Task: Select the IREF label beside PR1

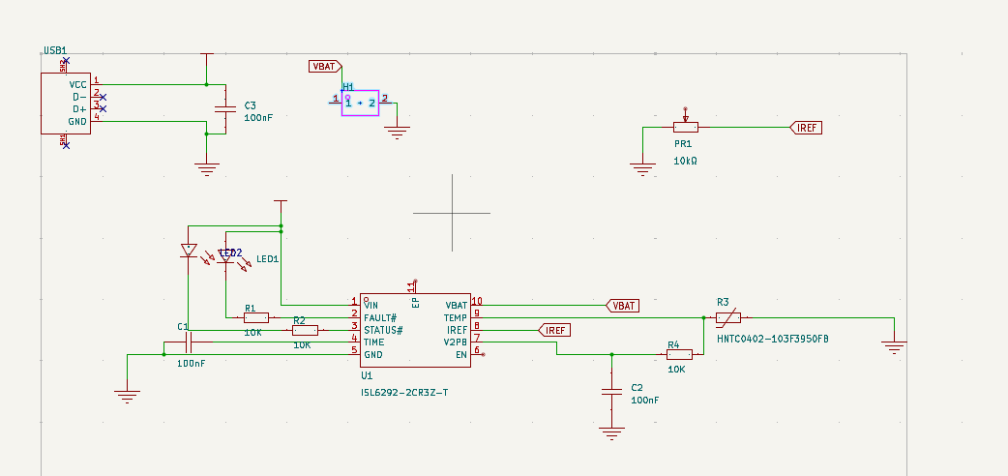Action: 807,128
